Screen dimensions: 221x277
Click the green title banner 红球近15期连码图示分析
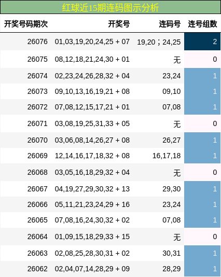(111, 7)
